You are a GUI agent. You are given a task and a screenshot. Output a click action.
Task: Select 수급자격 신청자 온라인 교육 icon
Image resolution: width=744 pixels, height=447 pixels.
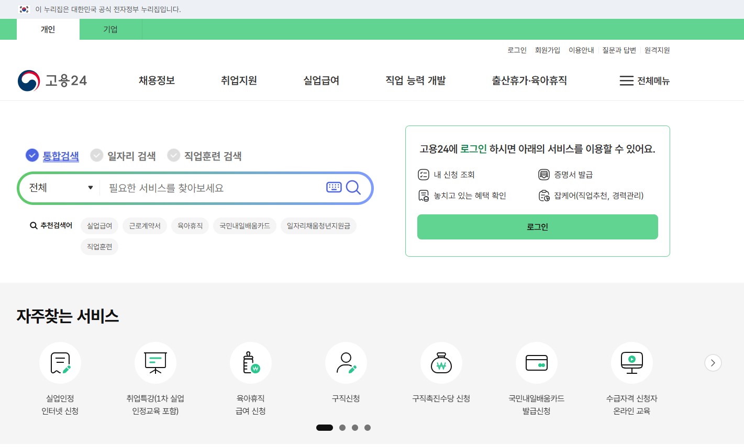pyautogui.click(x=631, y=363)
